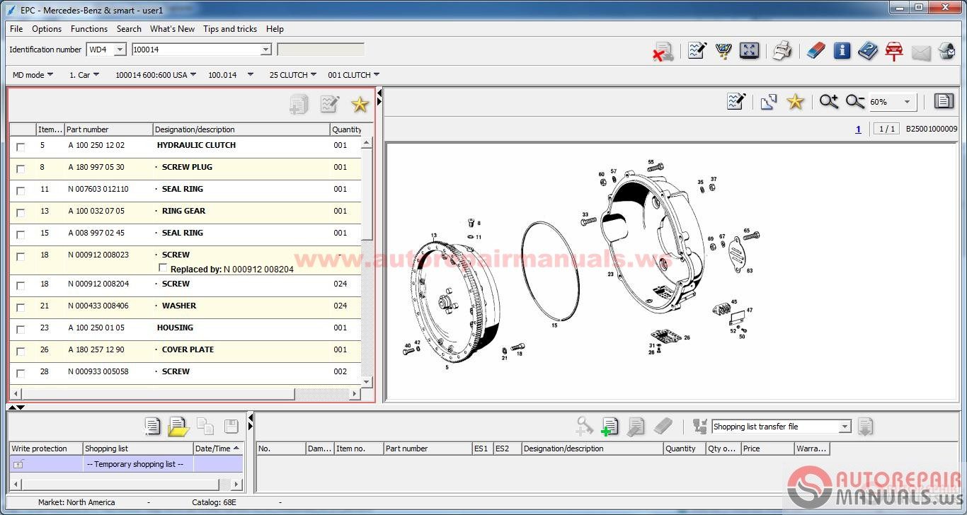Click the add item to shopping list icon

tap(610, 427)
